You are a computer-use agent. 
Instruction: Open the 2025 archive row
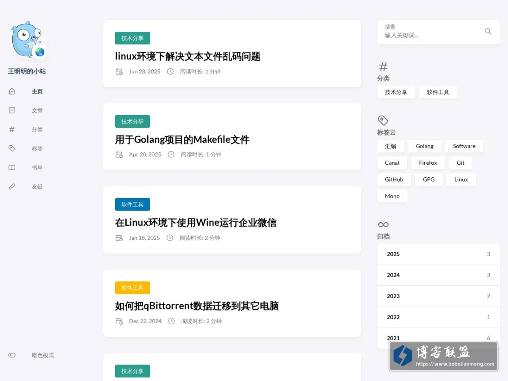439,254
